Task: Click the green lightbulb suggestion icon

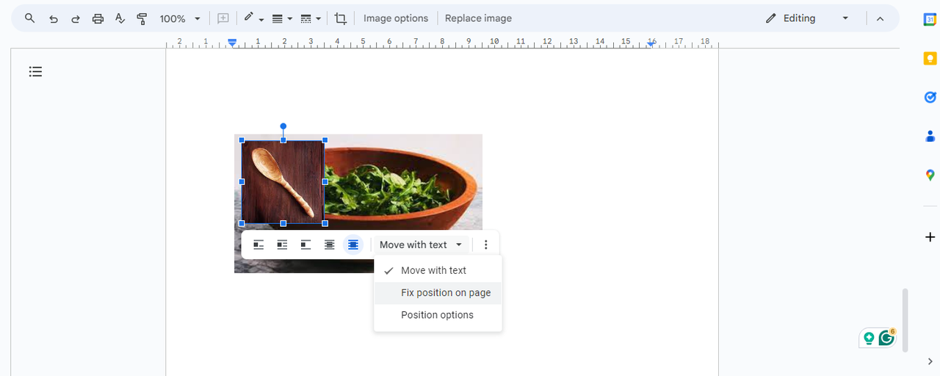Action: click(869, 338)
